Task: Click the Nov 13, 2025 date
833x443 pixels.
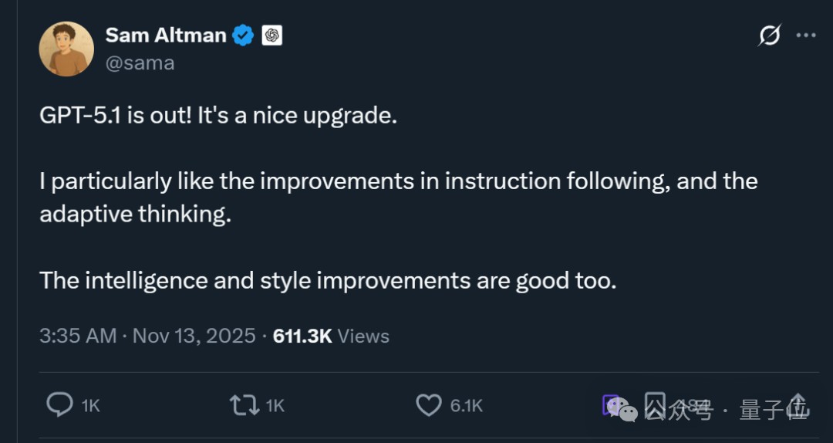Action: (194, 336)
